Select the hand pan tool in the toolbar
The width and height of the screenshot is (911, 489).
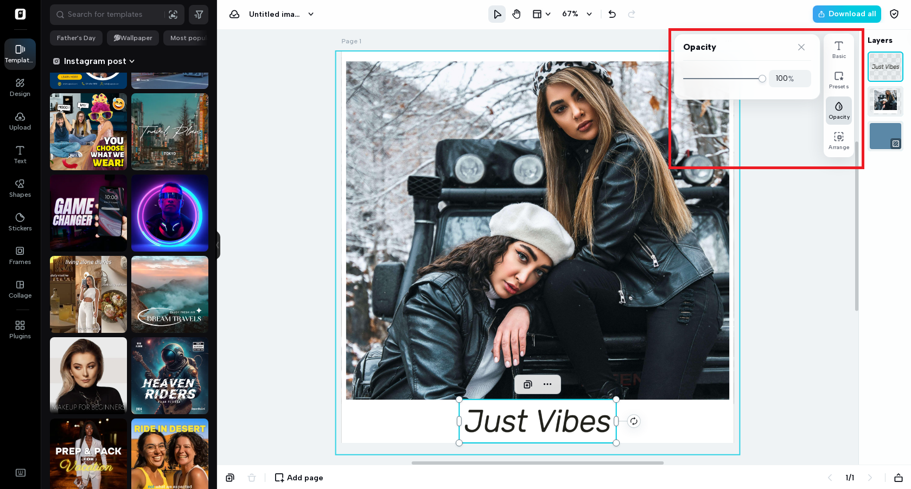coord(516,14)
